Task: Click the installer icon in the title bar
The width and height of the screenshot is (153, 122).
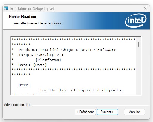Action: [6, 9]
